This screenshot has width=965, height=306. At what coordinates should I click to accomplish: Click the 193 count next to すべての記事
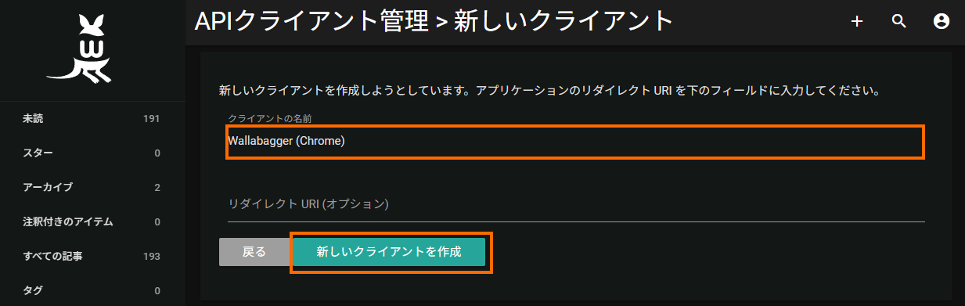point(152,257)
